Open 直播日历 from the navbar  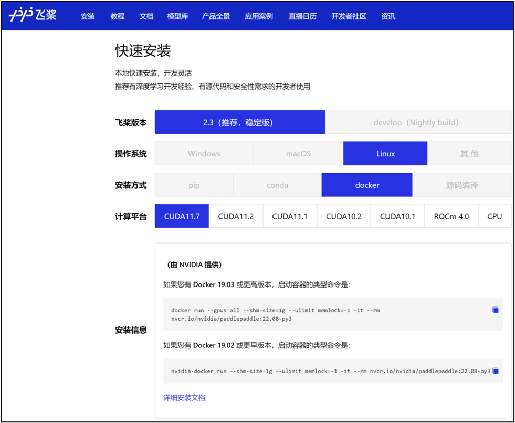[302, 16]
